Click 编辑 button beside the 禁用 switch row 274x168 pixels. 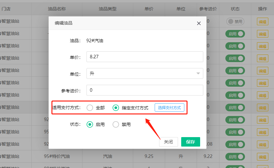point(262,22)
